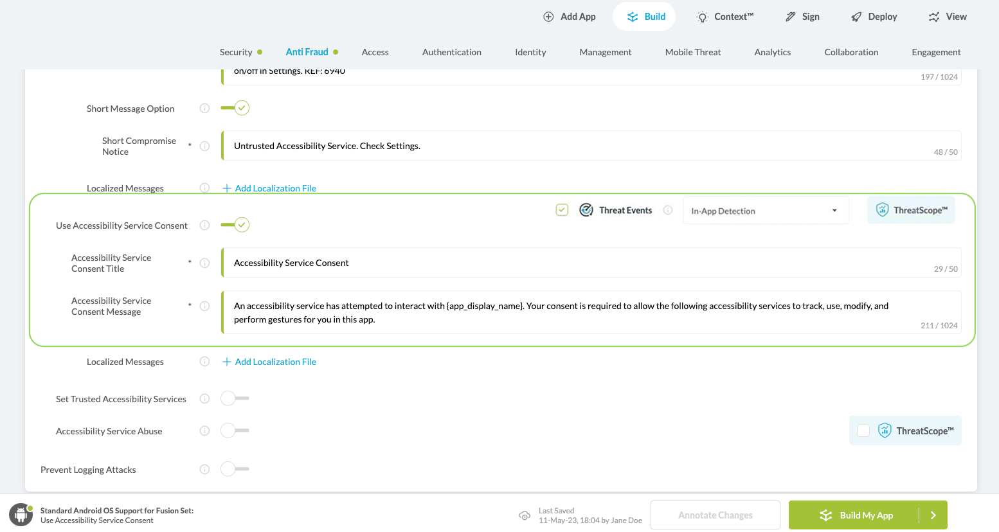Switch to the Mobile Threat tab
999x532 pixels.
(692, 52)
